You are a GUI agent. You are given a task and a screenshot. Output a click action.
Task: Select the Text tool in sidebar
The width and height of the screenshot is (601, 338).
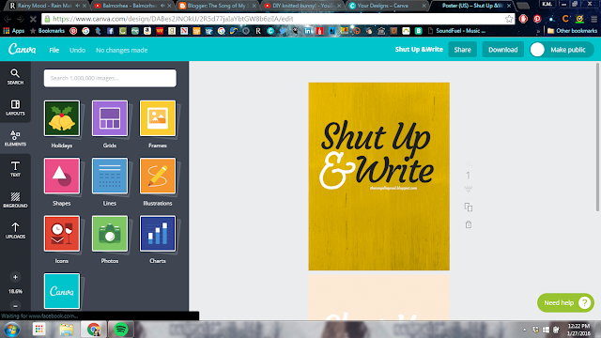pos(15,169)
